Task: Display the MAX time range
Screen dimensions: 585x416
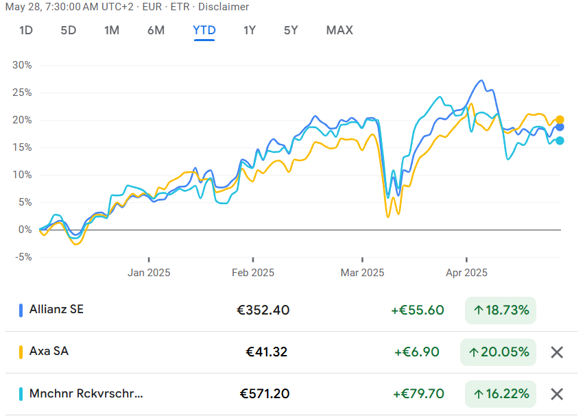Action: pos(339,30)
